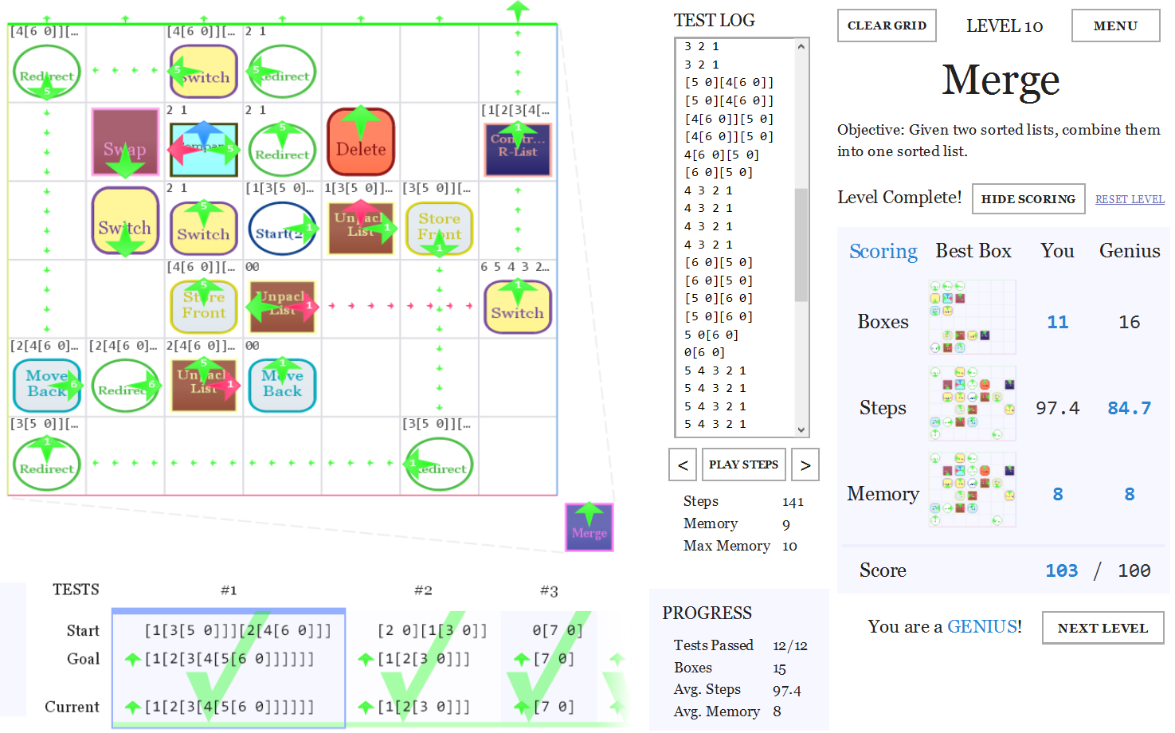Click the blue Start box
Screen dimensions: 1175x733
(x=282, y=229)
